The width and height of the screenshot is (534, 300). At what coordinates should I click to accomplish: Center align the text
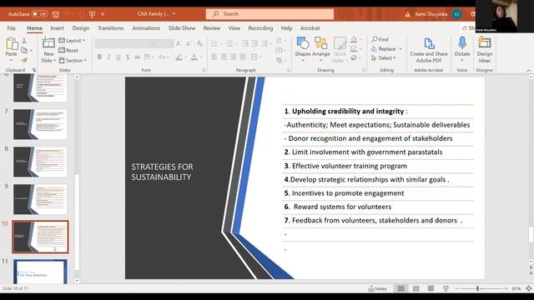point(224,57)
